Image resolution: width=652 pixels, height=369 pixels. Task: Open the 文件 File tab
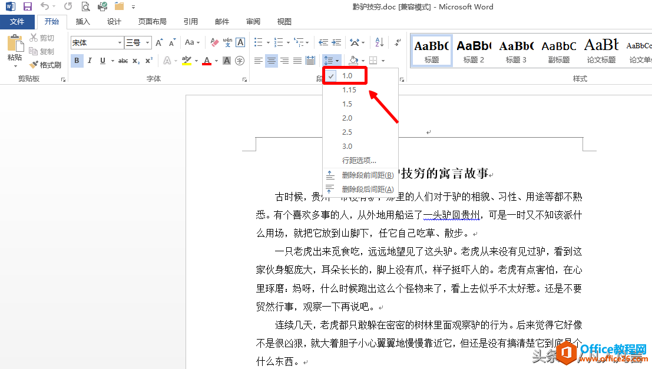(x=17, y=22)
